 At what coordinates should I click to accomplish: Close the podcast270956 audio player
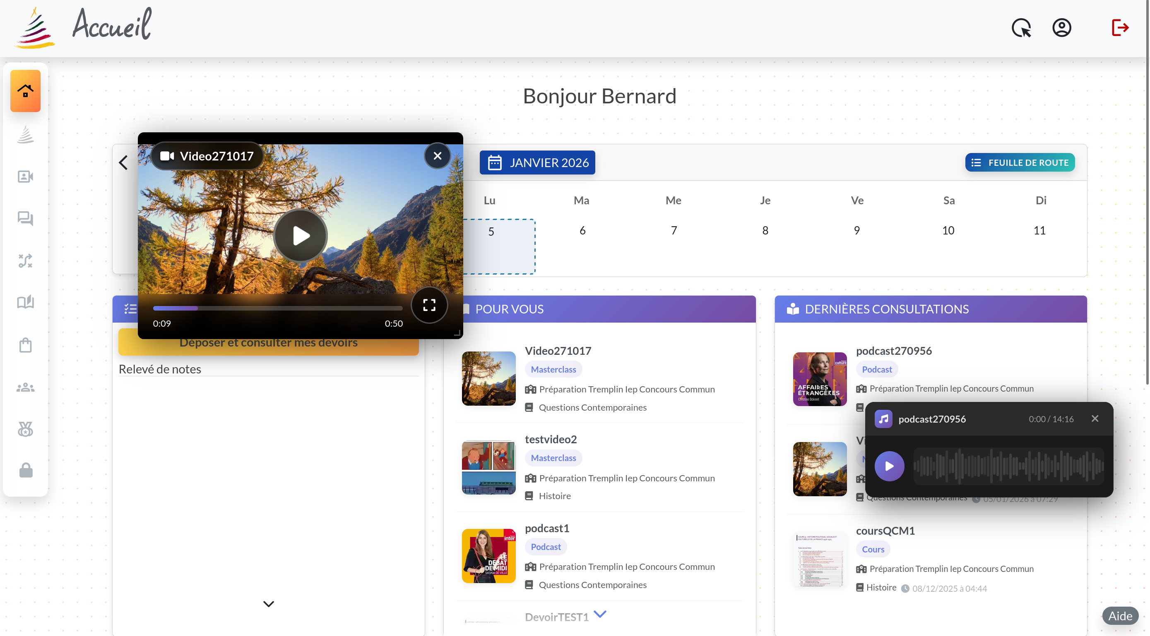coord(1095,418)
